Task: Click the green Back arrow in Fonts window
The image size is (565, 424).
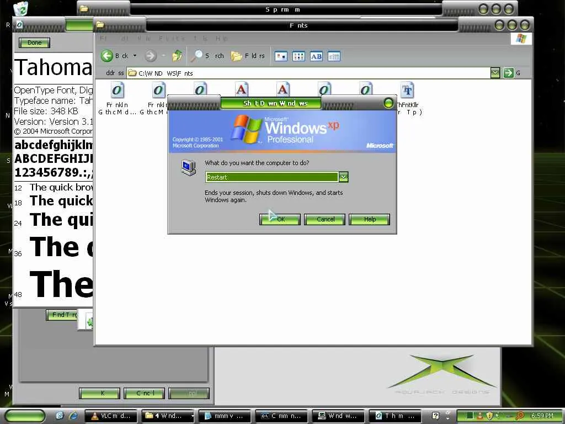Action: [107, 56]
